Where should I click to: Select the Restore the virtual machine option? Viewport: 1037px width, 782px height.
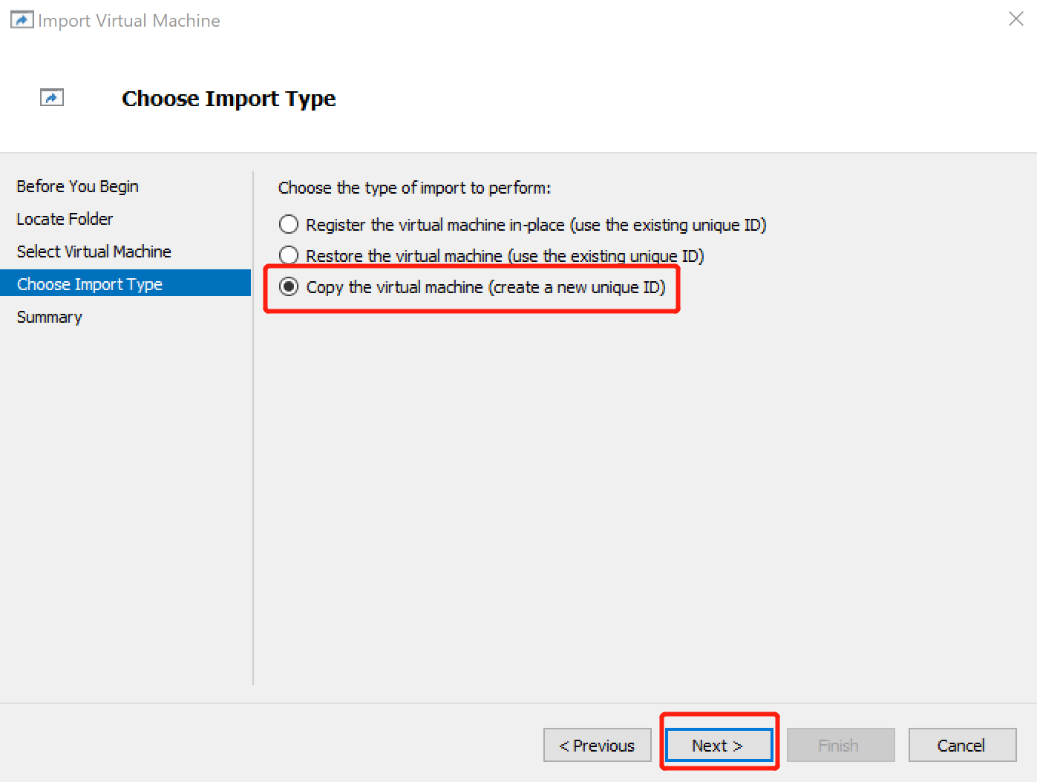(x=288, y=255)
